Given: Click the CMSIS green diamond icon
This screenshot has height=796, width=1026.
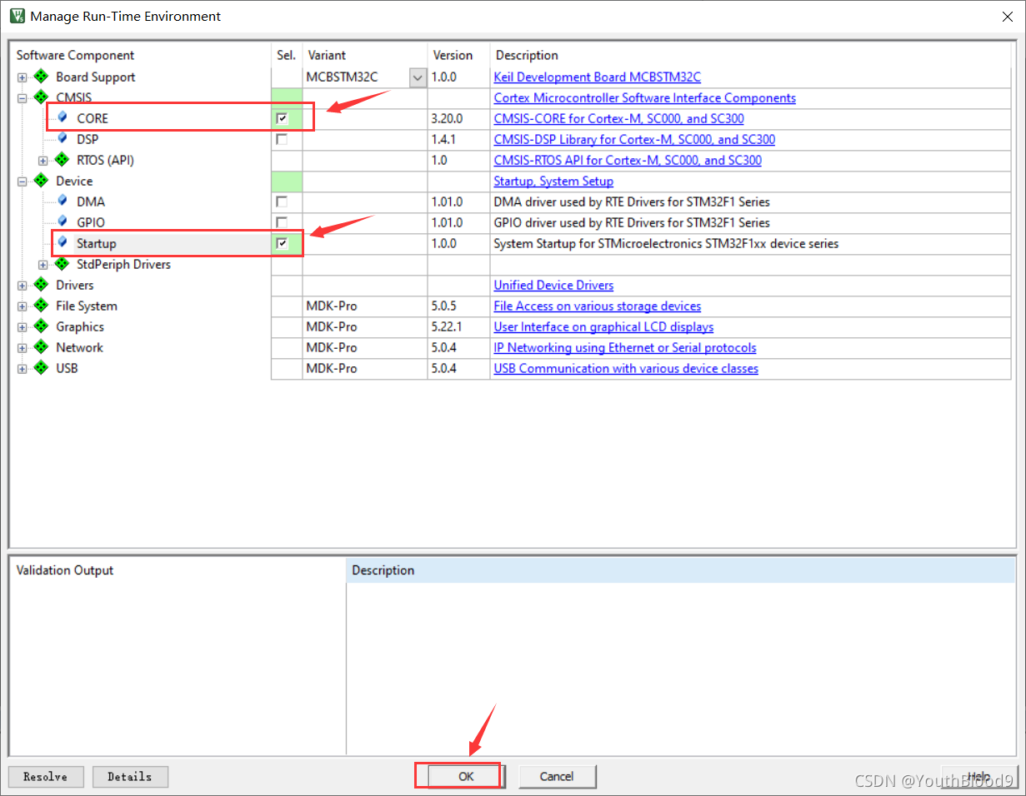Looking at the screenshot, I should click(41, 97).
